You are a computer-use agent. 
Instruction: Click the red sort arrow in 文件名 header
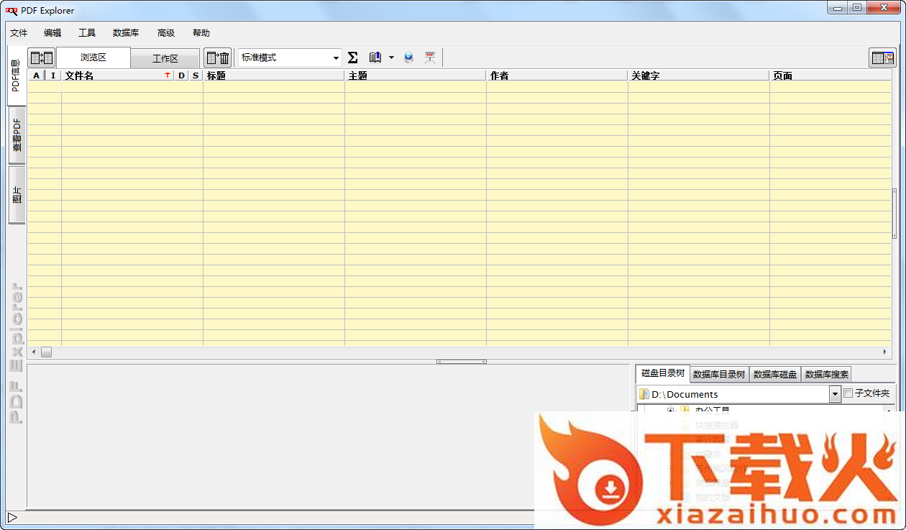[168, 76]
